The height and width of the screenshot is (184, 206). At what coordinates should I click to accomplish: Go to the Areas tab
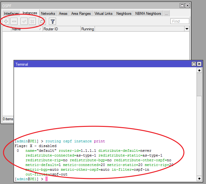(63, 13)
